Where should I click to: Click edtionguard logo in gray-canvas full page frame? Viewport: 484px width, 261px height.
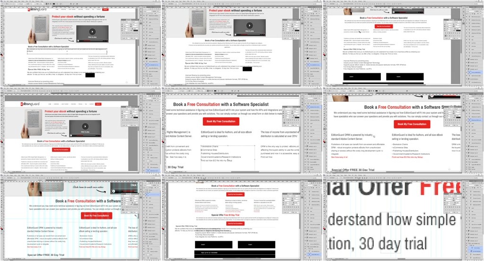coord(30,104)
